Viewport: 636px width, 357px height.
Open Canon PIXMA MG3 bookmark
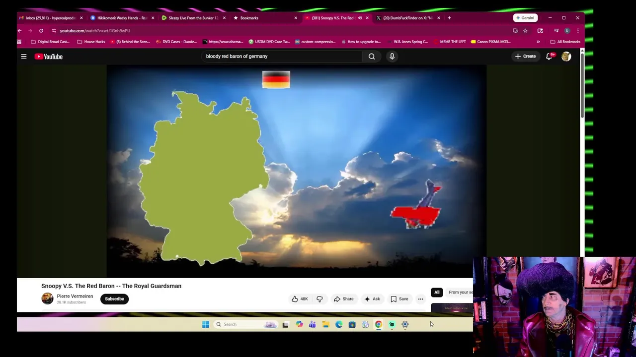[x=490, y=42]
